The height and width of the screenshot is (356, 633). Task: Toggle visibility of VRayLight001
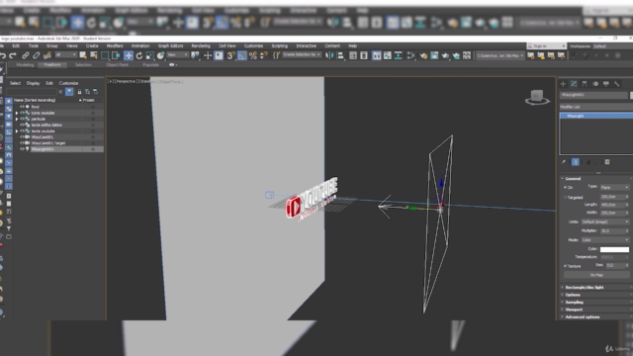tap(22, 149)
